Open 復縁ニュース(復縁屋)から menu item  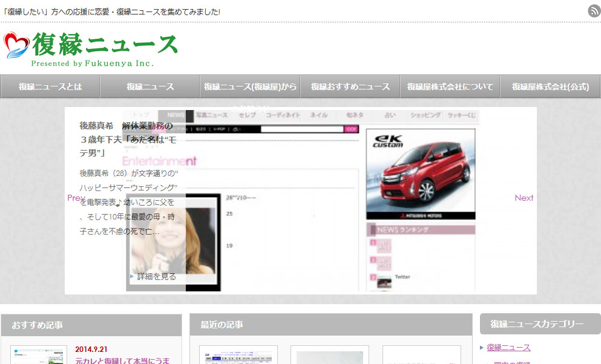(x=250, y=86)
